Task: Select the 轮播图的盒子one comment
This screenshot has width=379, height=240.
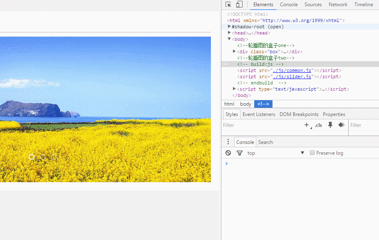Action: click(x=266, y=45)
